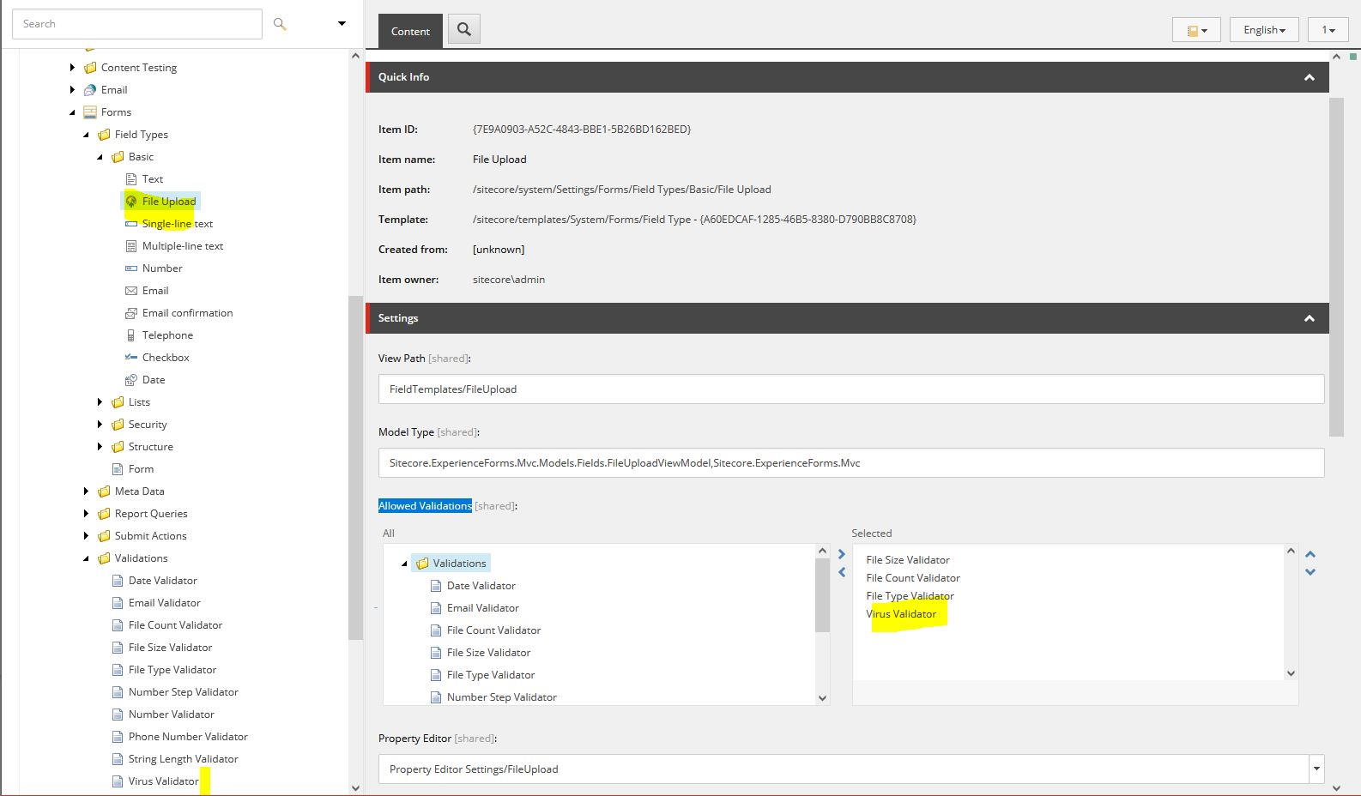The width and height of the screenshot is (1361, 796).
Task: Switch to the Content tab
Action: [410, 31]
